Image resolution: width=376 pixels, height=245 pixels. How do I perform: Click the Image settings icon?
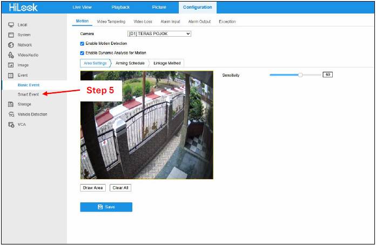11,65
